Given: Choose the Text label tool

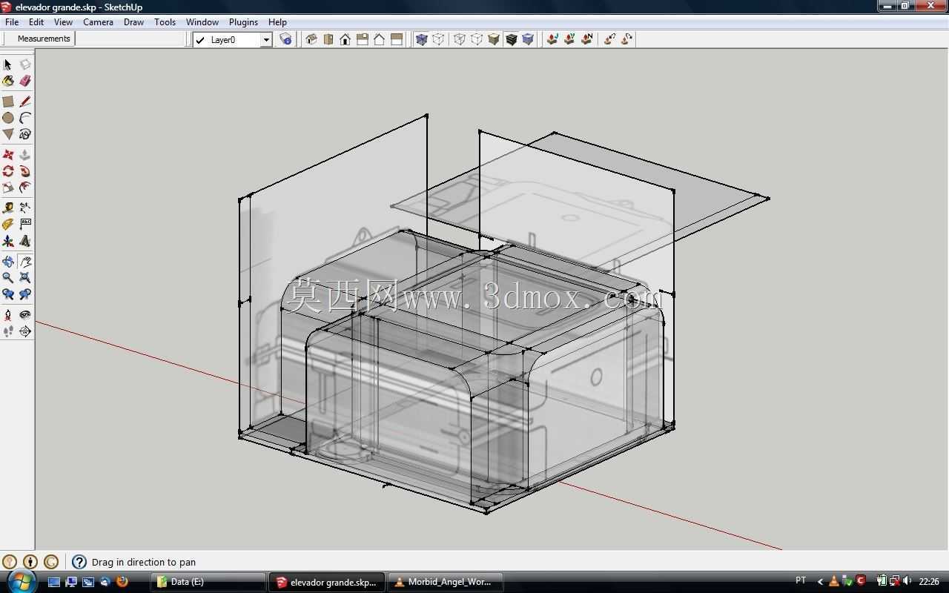Looking at the screenshot, I should [x=25, y=225].
